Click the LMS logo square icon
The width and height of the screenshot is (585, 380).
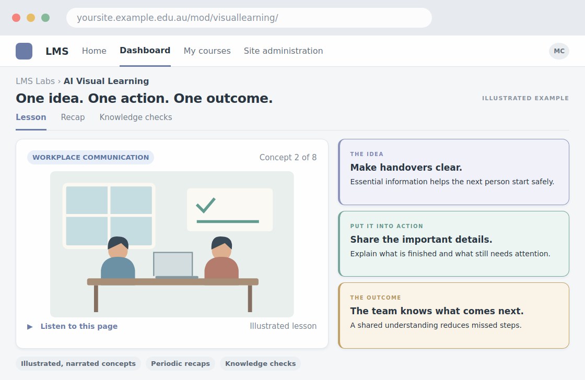[x=24, y=51]
